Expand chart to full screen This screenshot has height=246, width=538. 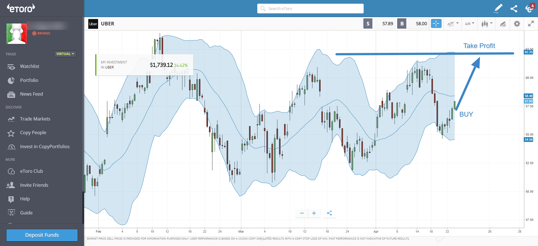point(531,24)
